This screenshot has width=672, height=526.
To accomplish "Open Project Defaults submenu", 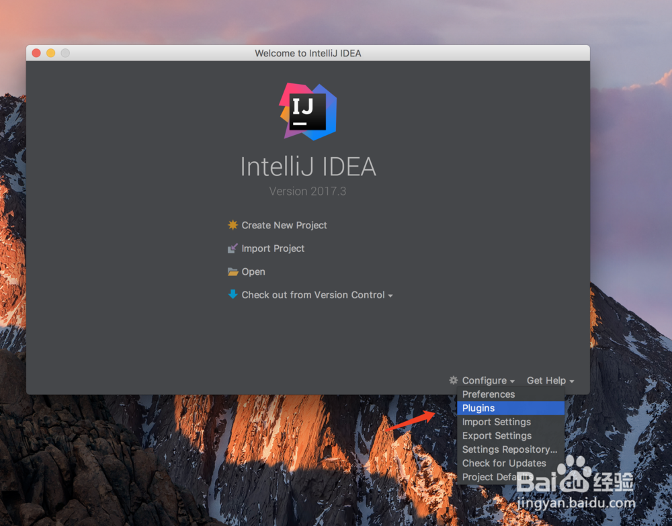I will (511, 477).
